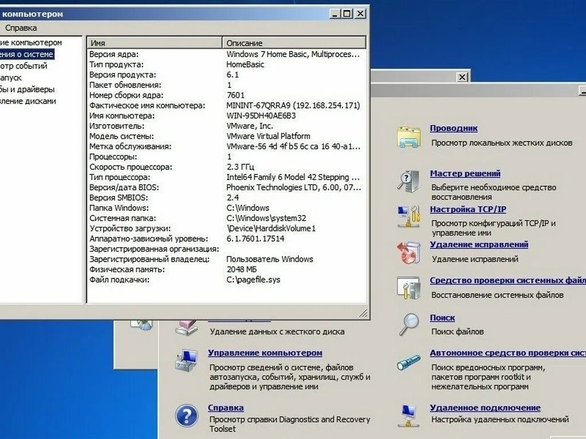Select the Номер сборки ядра row

click(x=227, y=95)
